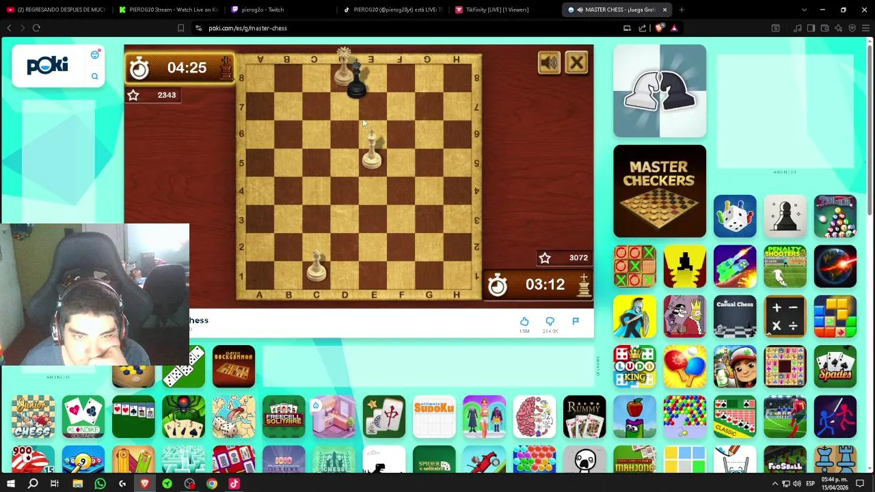Open the Ludo King game icon
The image size is (875, 492).
(634, 367)
